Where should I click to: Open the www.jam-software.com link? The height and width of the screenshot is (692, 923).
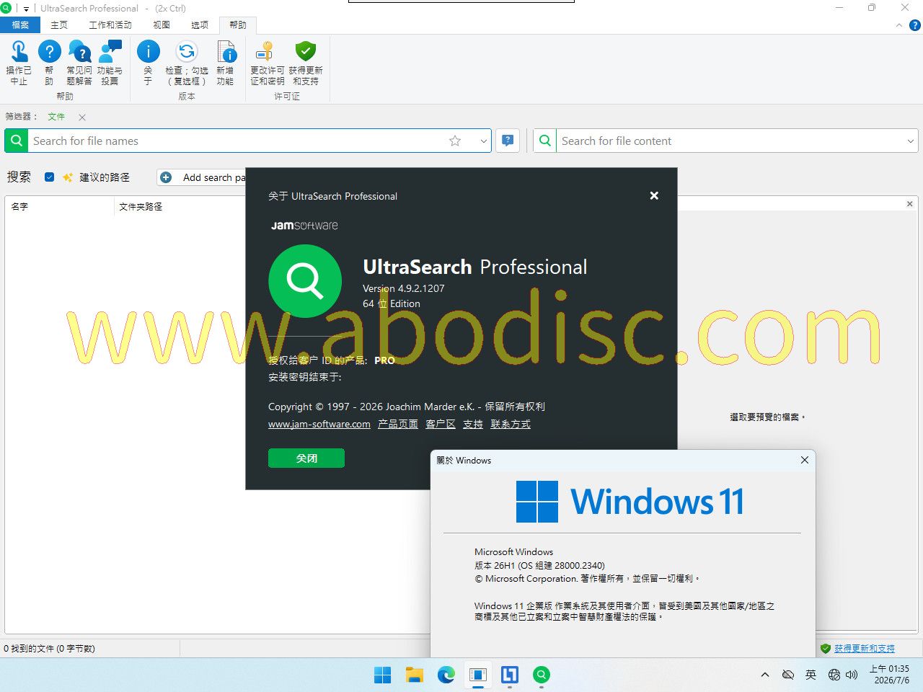319,424
